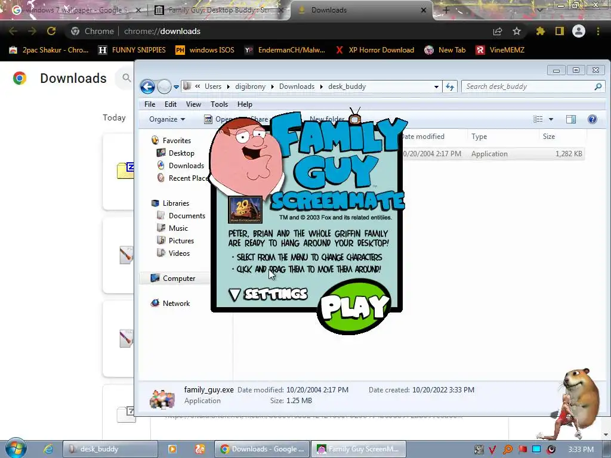The image size is (611, 458).
Task: Click the Search desk_buddy field
Action: 533,86
